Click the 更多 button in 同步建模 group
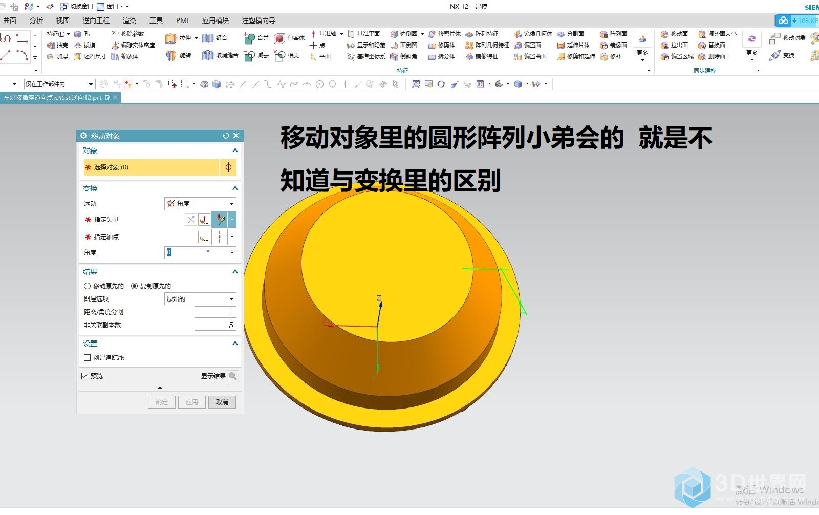819x515 pixels. [751, 46]
